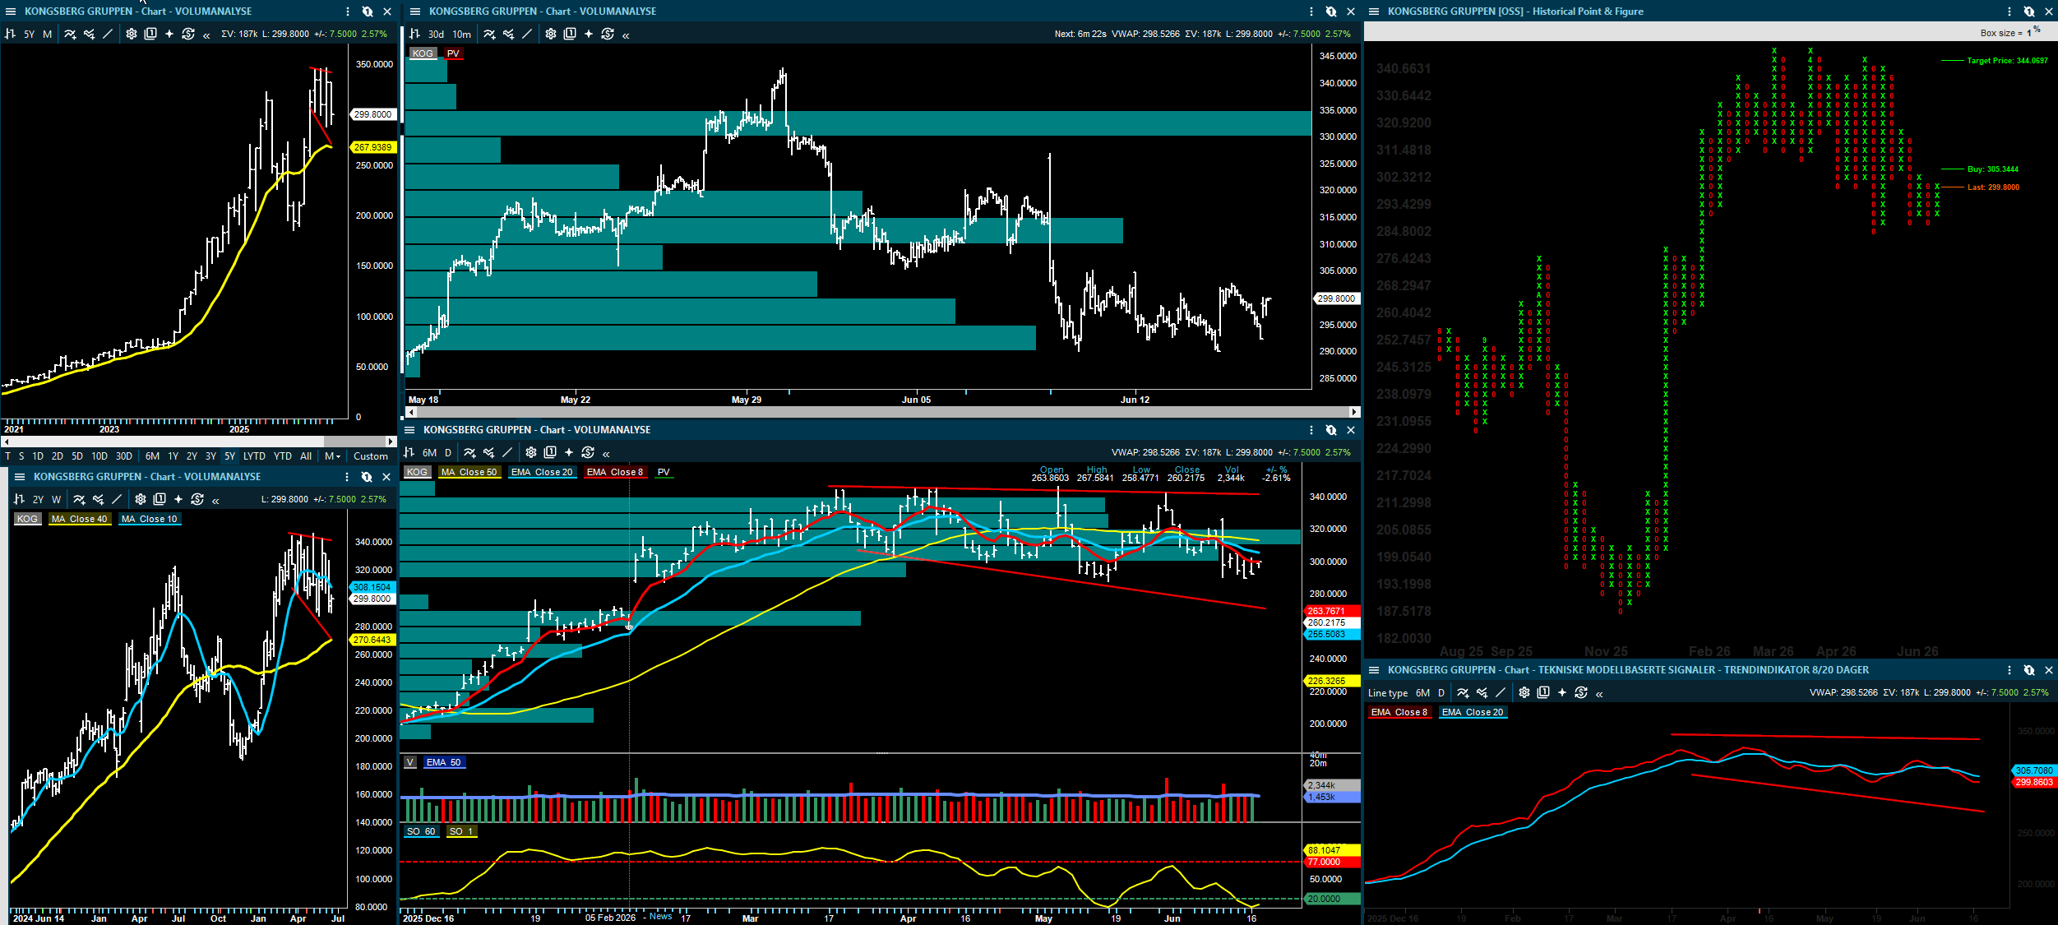Open chart type selector in 2Y weekly chart
This screenshot has height=925, width=2058.
point(20,499)
